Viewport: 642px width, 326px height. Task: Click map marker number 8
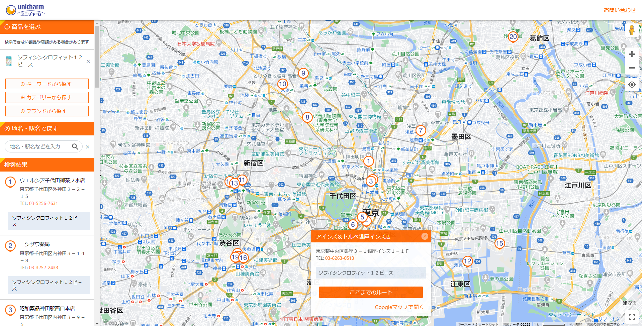[x=307, y=117]
